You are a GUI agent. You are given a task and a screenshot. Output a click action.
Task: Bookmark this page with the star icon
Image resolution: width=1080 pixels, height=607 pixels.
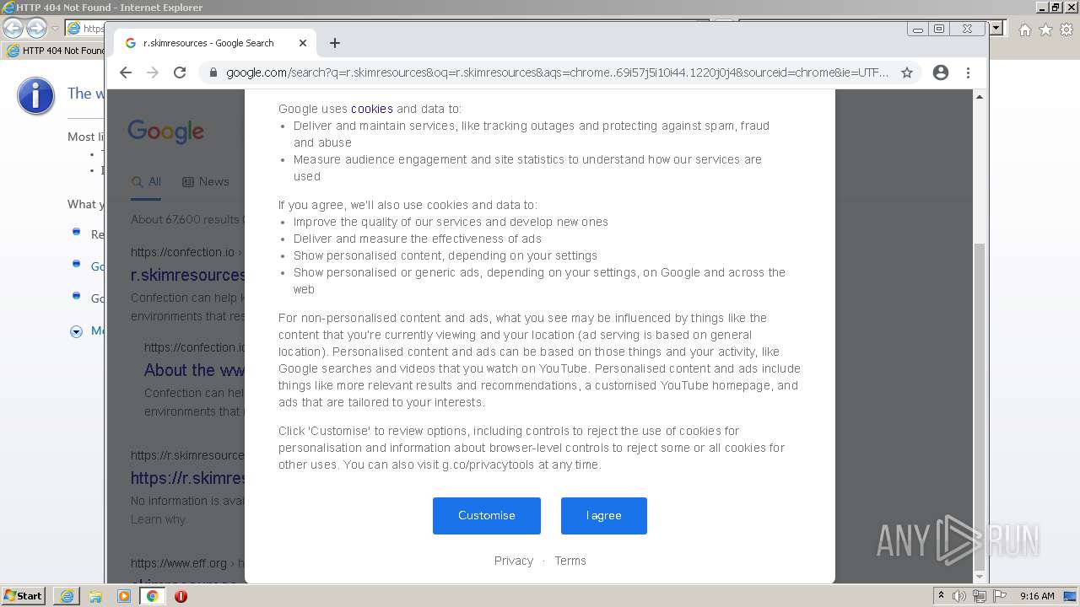(x=907, y=73)
